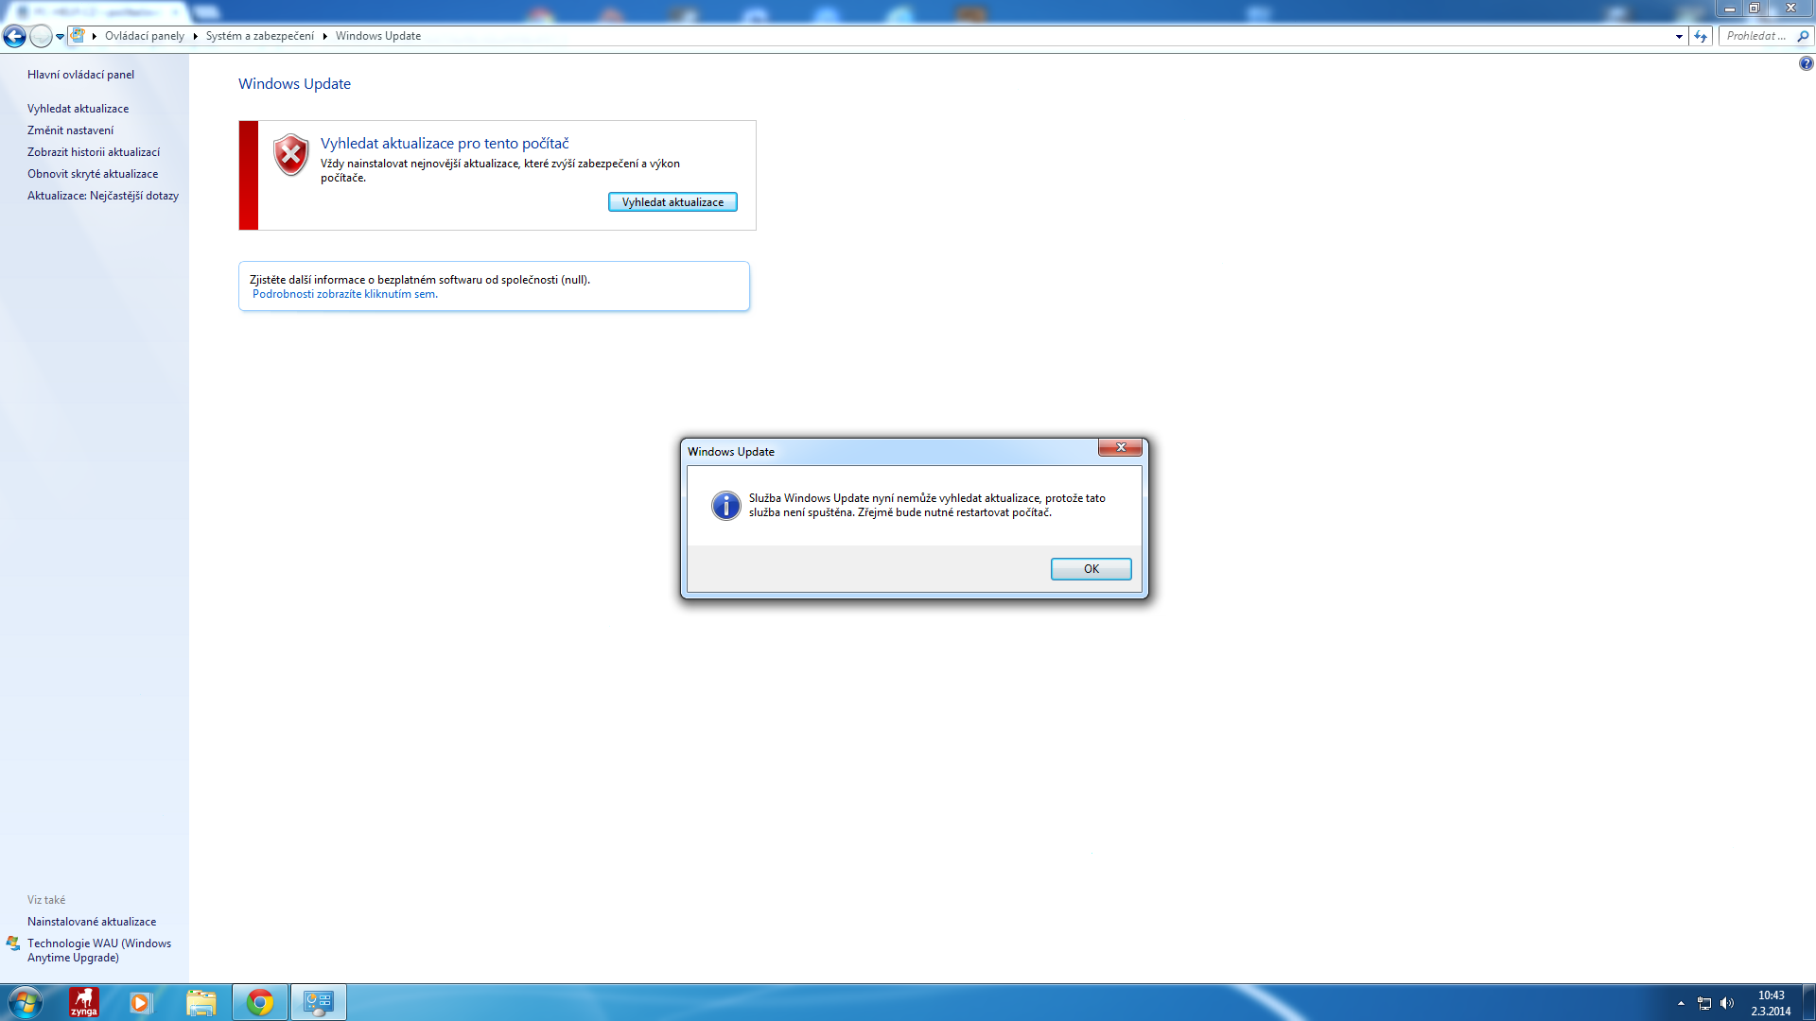
Task: Open Podrobnosti zobrazíte kliknutím sem link
Action: (x=344, y=294)
